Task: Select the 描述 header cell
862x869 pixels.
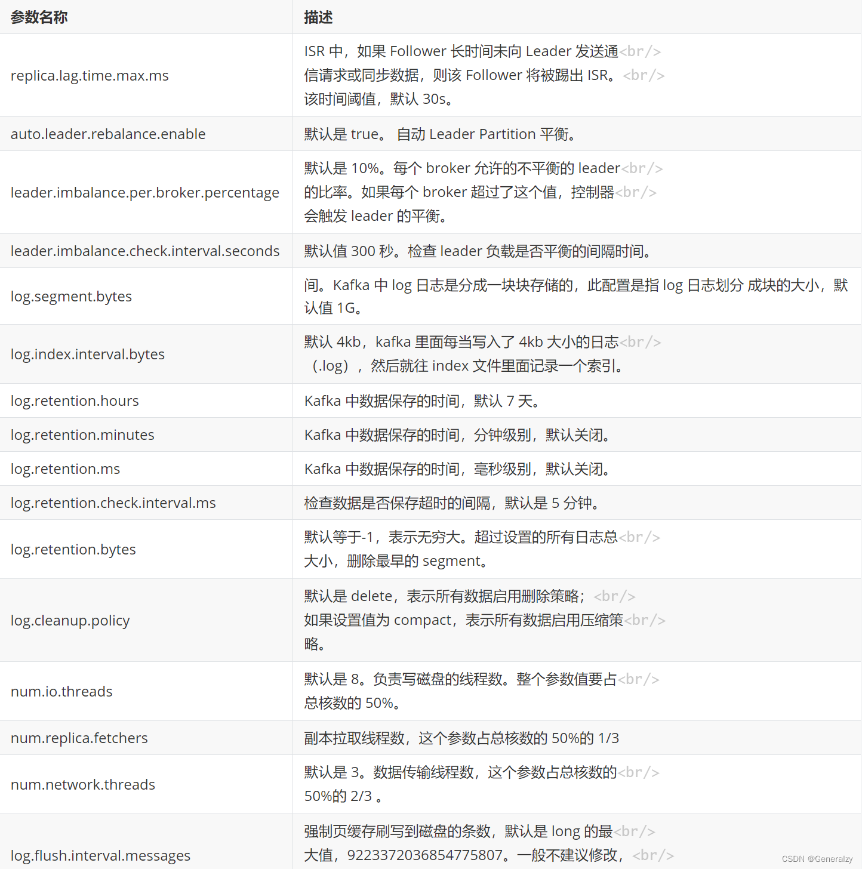Action: 318,17
